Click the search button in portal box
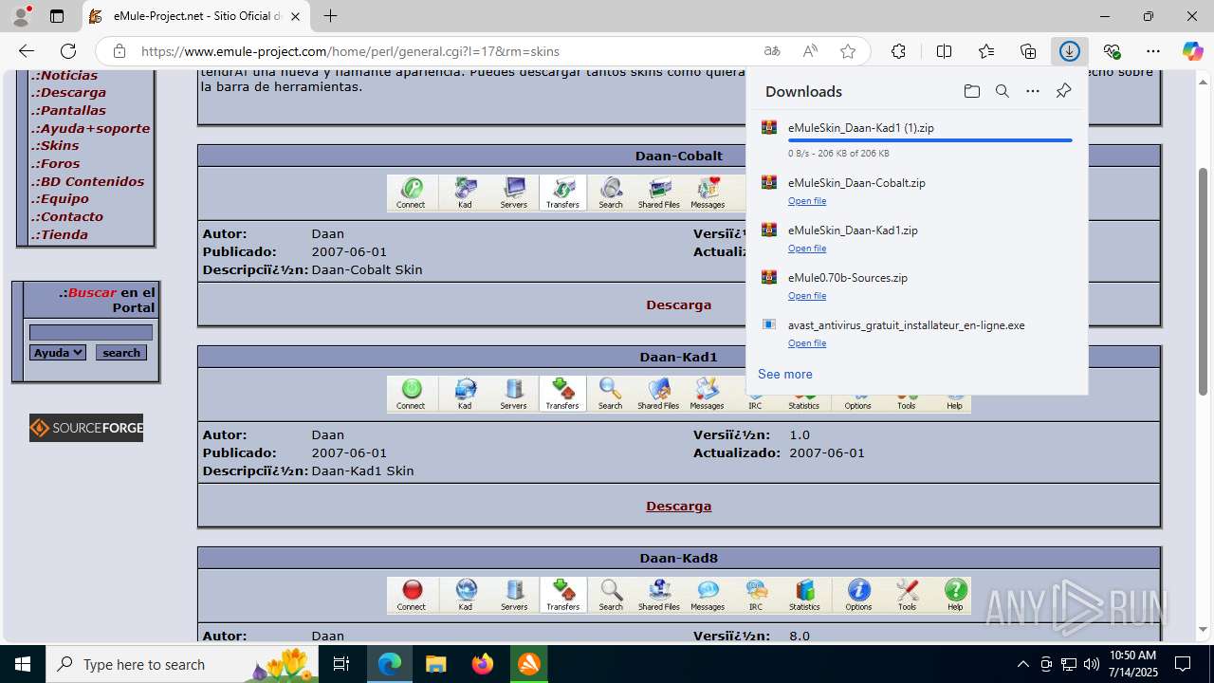This screenshot has width=1214, height=683. [121, 352]
